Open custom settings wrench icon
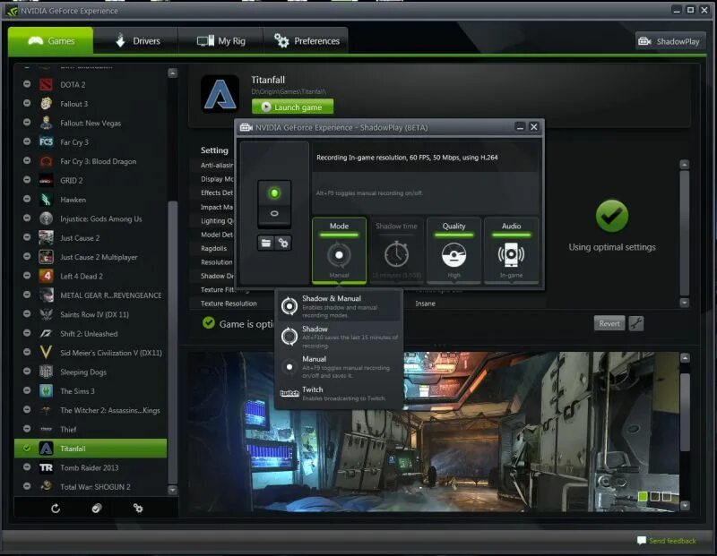This screenshot has height=556, width=717. (x=636, y=323)
